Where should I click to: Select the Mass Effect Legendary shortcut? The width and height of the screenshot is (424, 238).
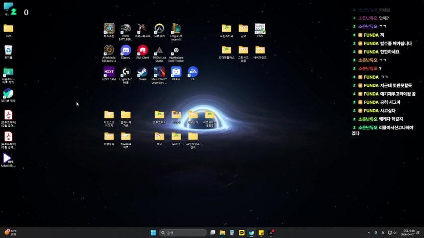coord(159,72)
